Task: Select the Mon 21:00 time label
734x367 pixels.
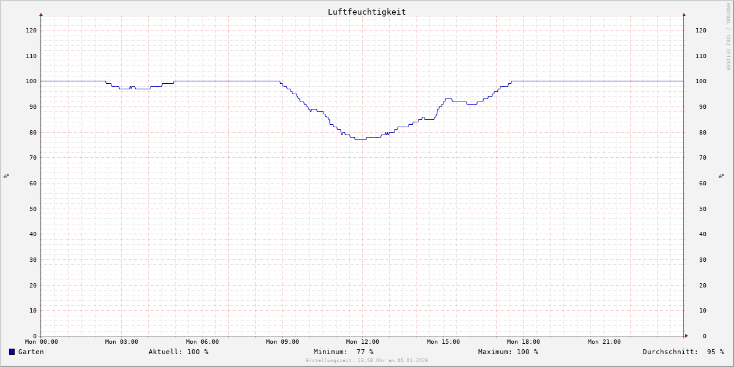Action: (604, 342)
